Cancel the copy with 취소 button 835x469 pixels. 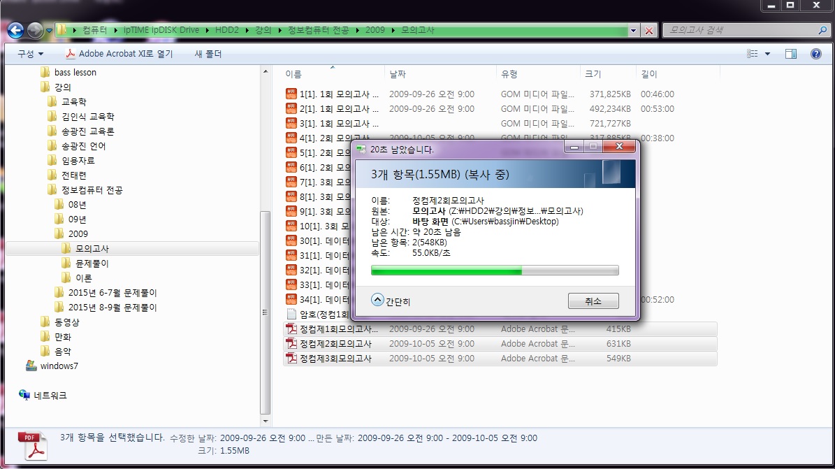(x=593, y=301)
